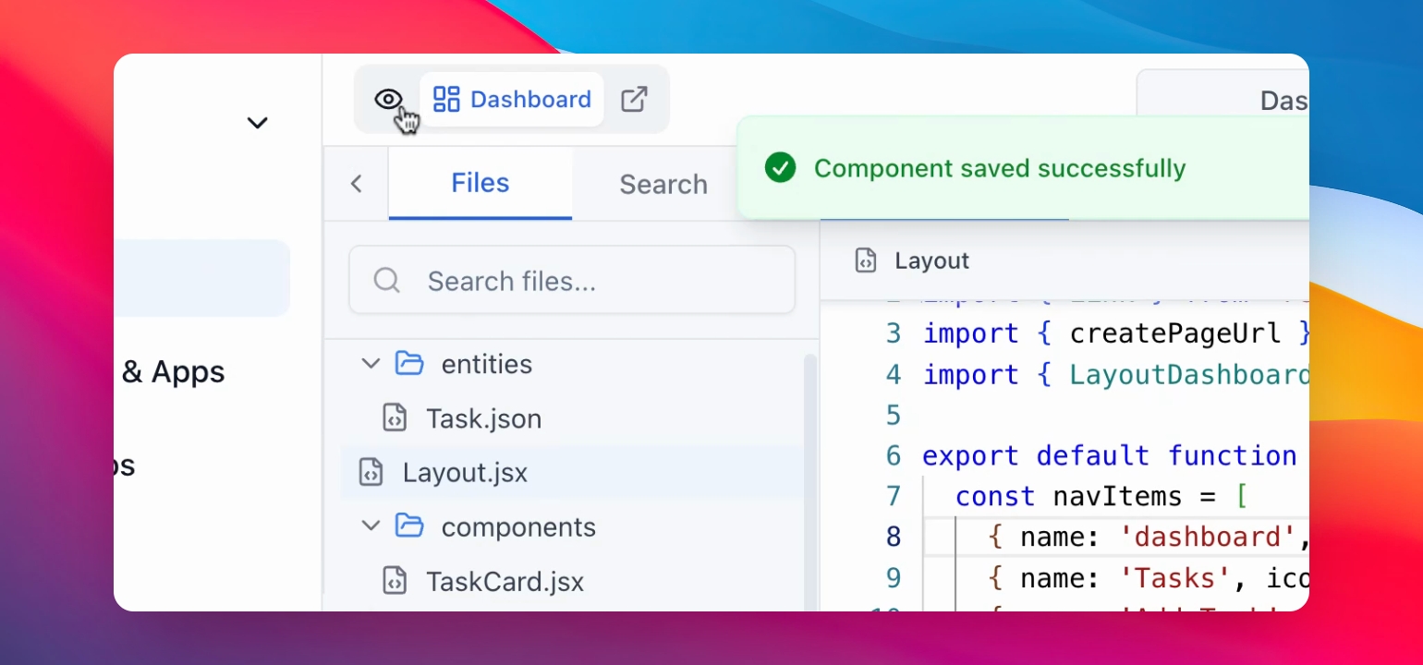Click the "LayoutDashboard" import code

tap(1189, 374)
